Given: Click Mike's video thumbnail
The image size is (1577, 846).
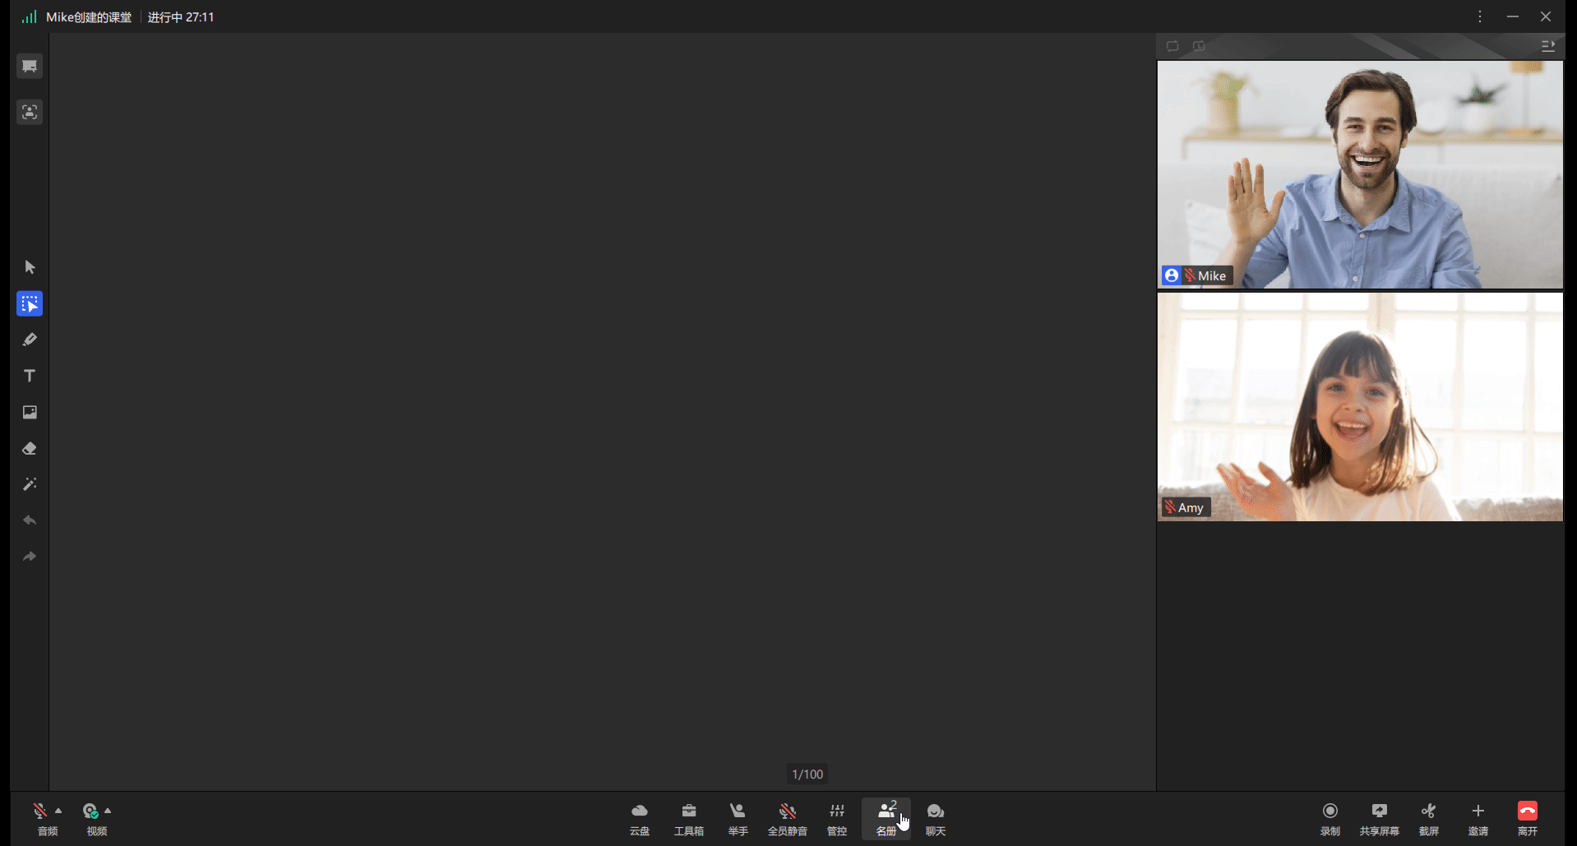Looking at the screenshot, I should [x=1360, y=174].
